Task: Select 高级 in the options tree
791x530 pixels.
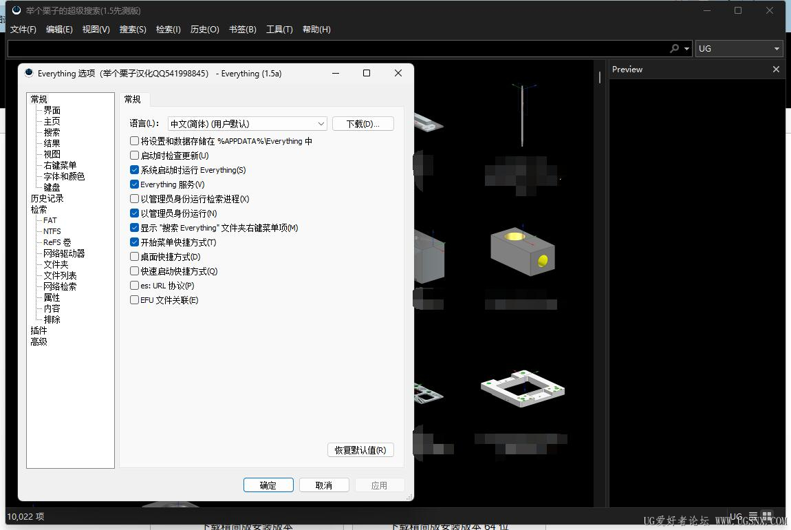Action: click(x=39, y=341)
